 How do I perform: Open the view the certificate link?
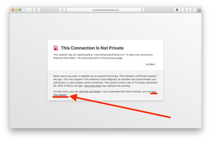[90, 91]
